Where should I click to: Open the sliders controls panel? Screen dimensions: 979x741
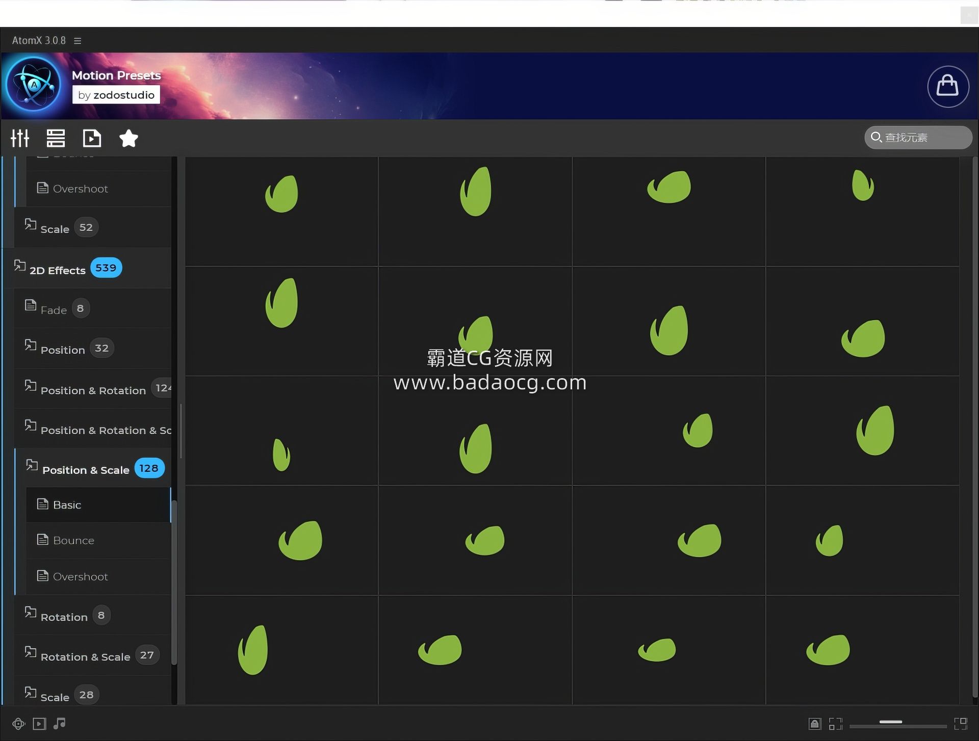coord(20,138)
